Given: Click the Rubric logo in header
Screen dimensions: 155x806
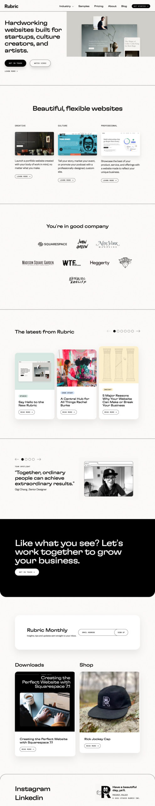Looking at the screenshot, I should [x=11, y=6].
